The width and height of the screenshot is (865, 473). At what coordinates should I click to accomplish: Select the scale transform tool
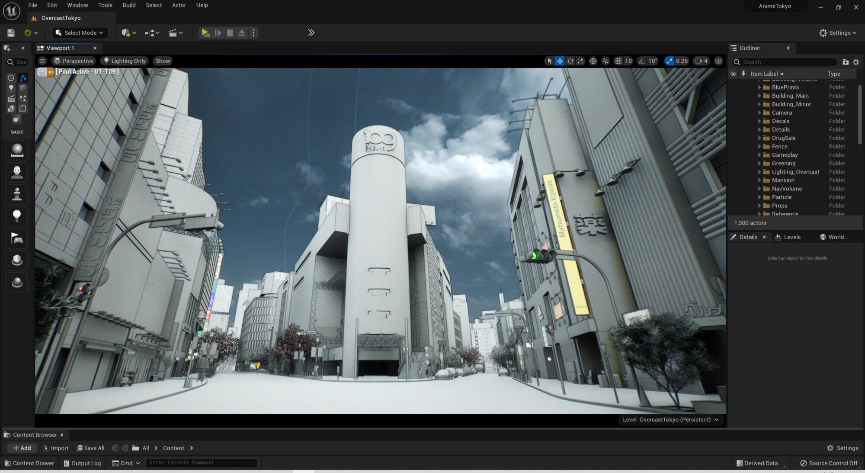[580, 61]
